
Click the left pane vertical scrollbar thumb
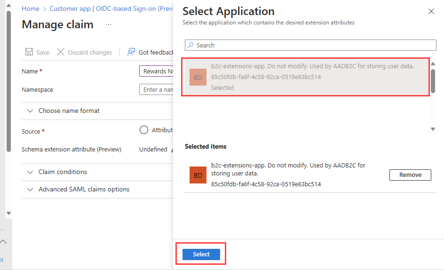8,81
